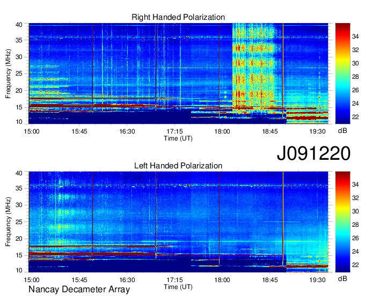Screen dimensions: 365x296
Task: Click the '20' frequency tick of the Left Handed plot
Action: coord(19,239)
